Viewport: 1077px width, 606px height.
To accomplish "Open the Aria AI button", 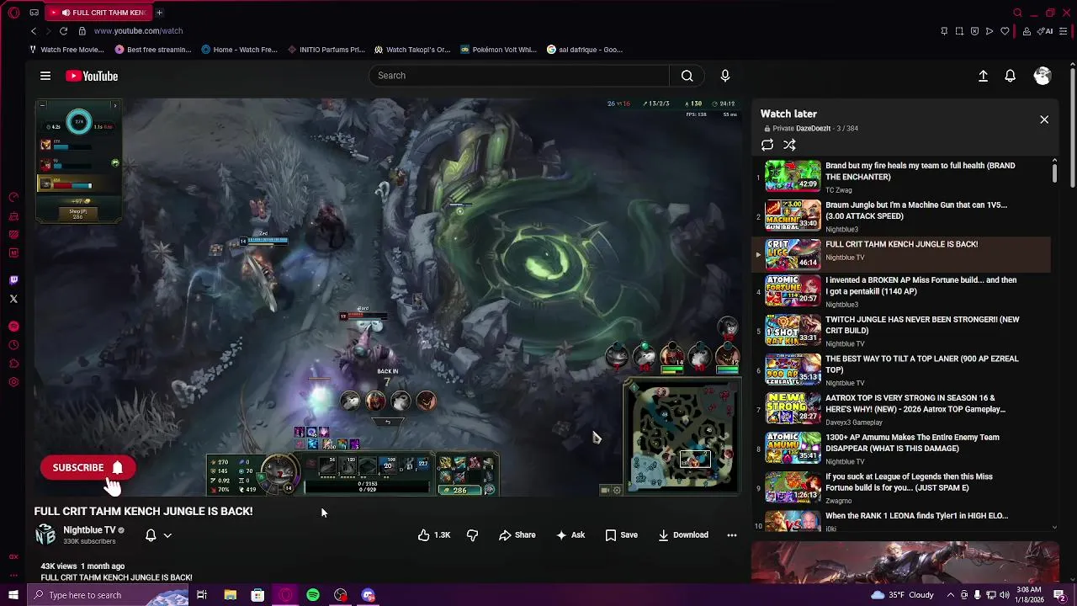I will (1046, 31).
